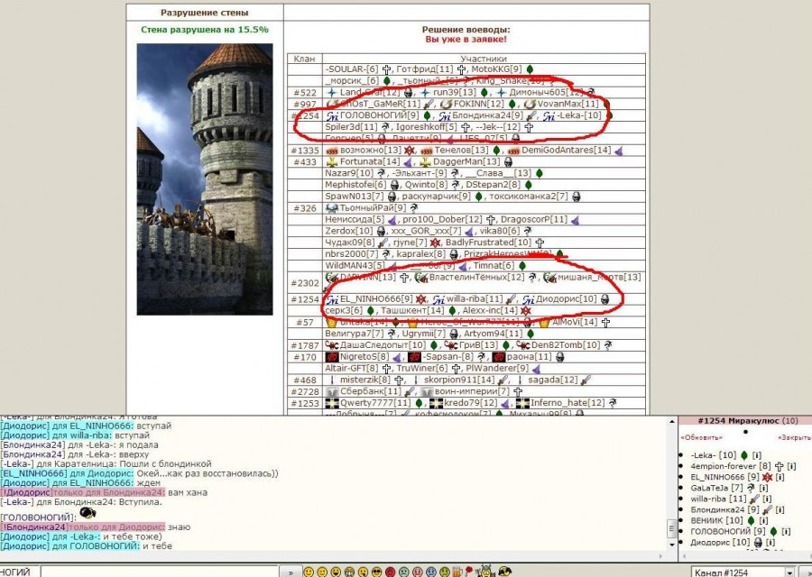Viewport: 812px width, 577px height.
Task: Open player Готфрид[11] profile link
Action: (425, 69)
